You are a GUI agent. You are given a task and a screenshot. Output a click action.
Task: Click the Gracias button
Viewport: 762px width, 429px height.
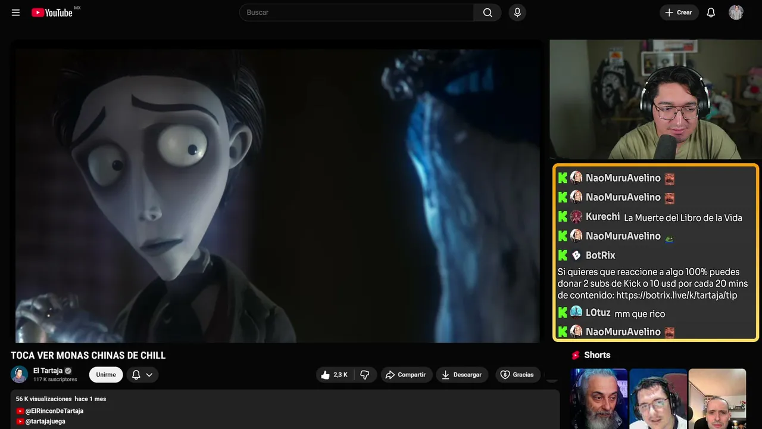click(517, 375)
